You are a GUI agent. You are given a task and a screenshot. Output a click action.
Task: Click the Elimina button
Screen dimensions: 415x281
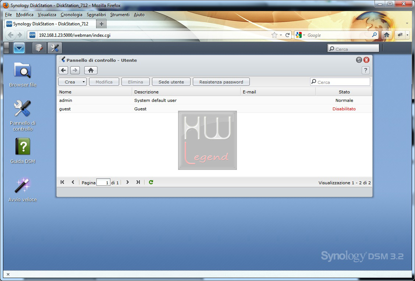[135, 82]
